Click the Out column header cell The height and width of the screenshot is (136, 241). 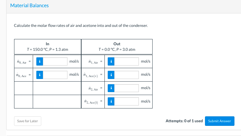[x=117, y=47]
